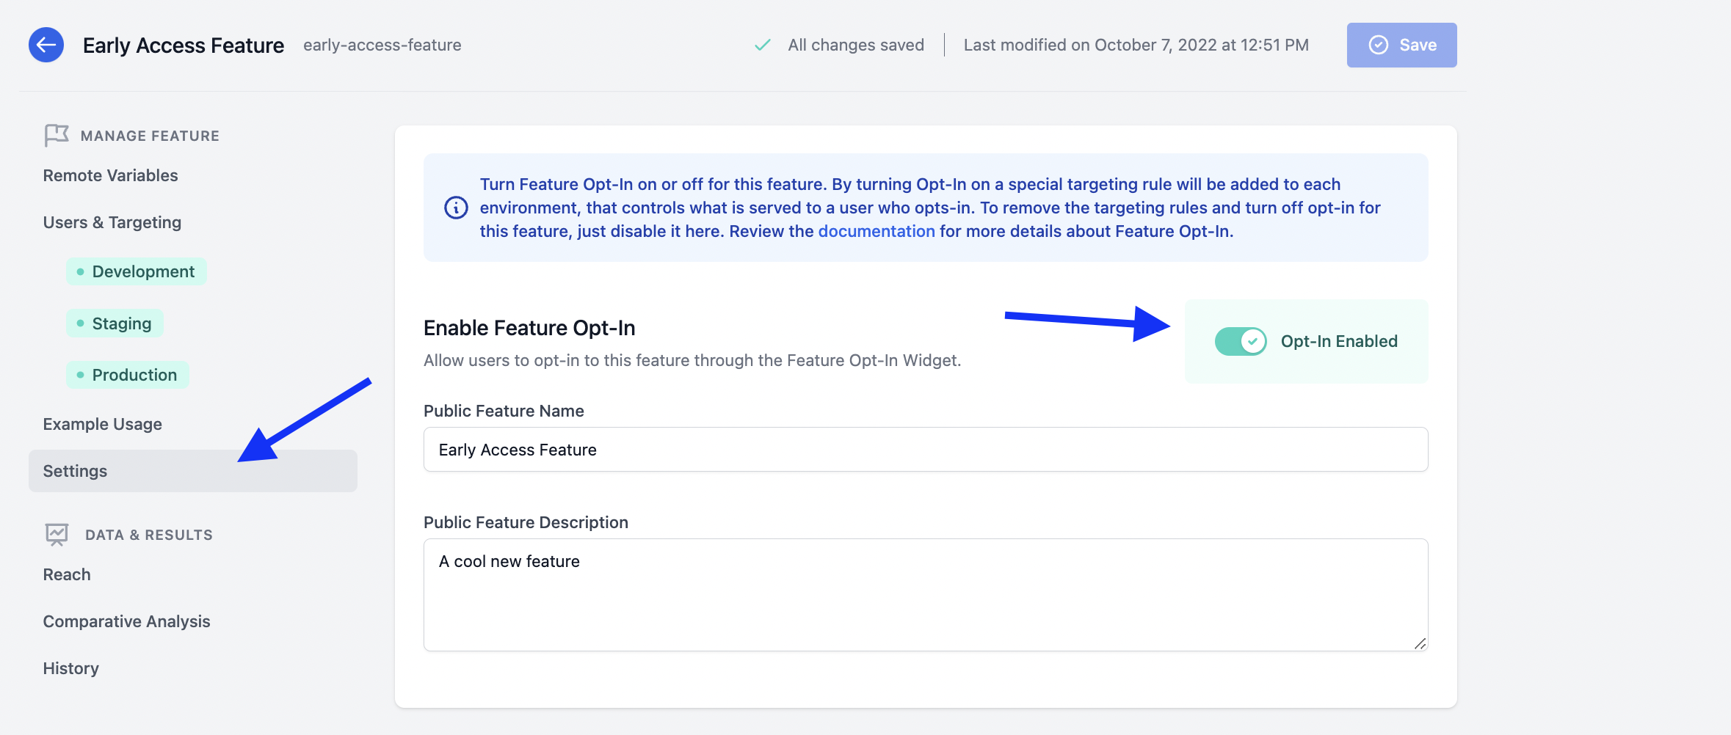Open Comparative Analysis from the sidebar
Screen dimensions: 1731x735
pos(126,621)
